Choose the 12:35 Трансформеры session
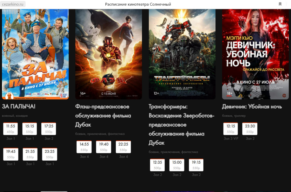The image size is (291, 192). coord(157,165)
